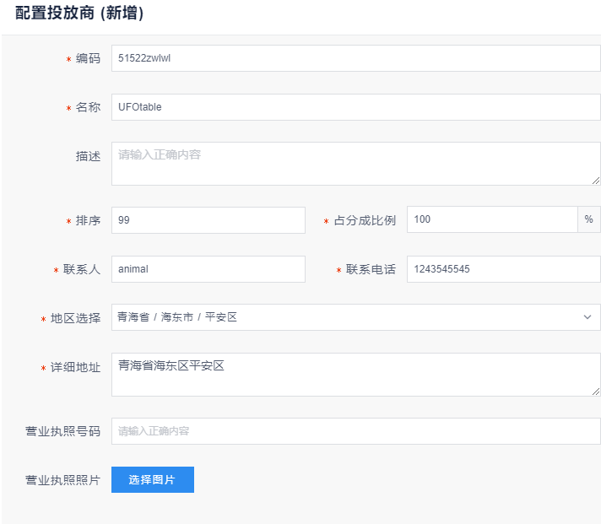Focus the 详细地址 text area

tap(355, 375)
